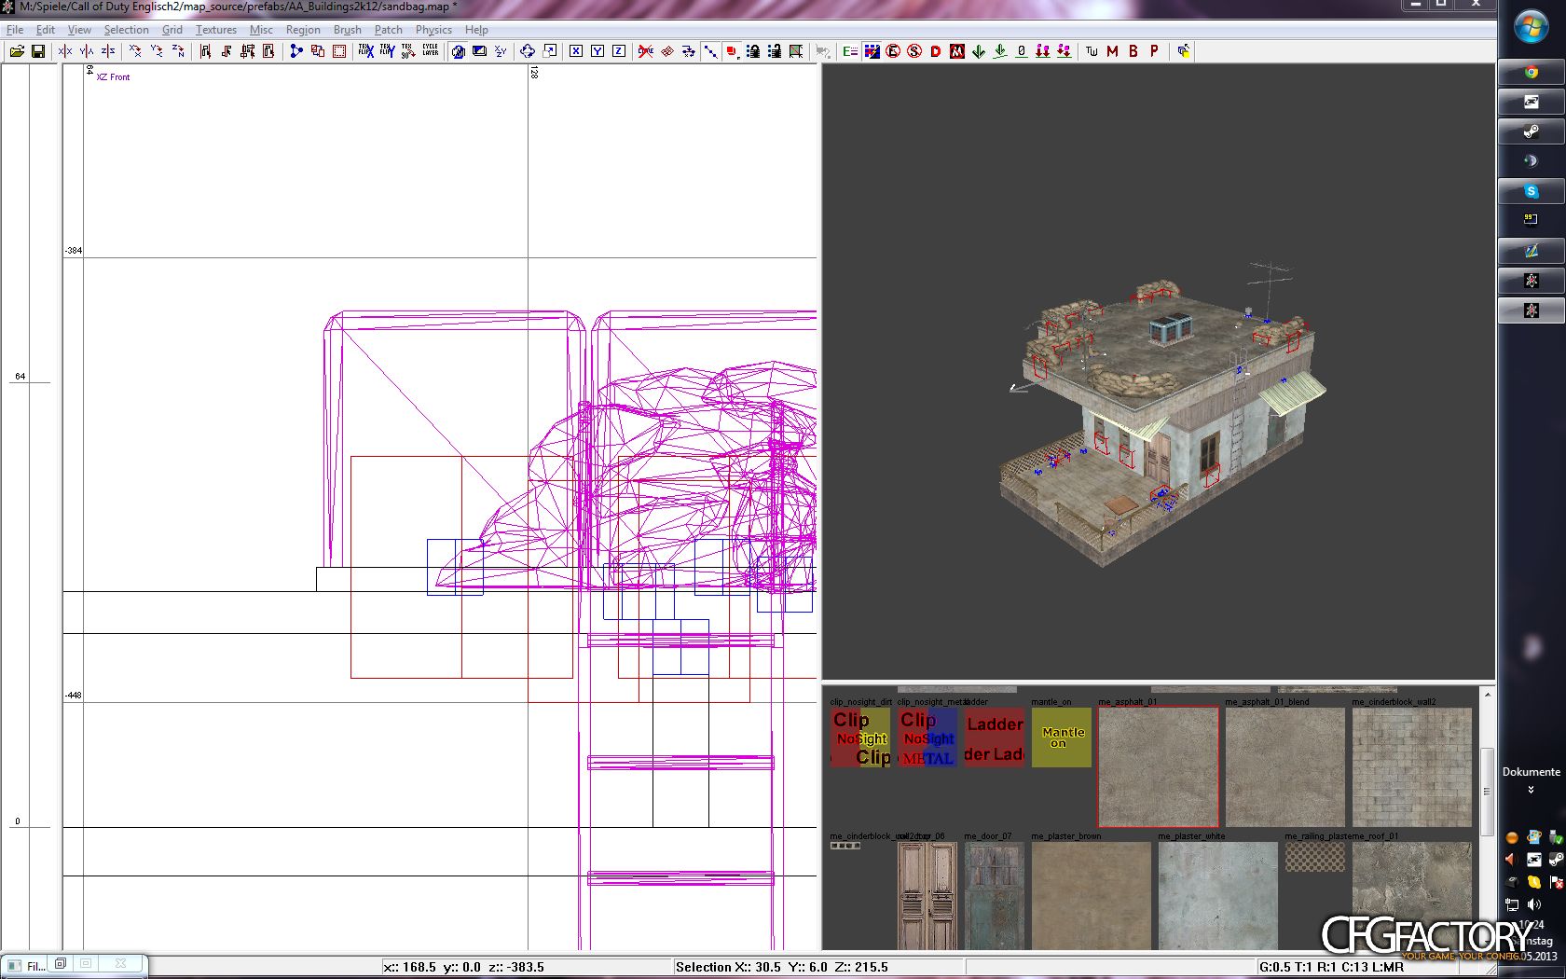Rotate selection around the Y axis

click(157, 51)
